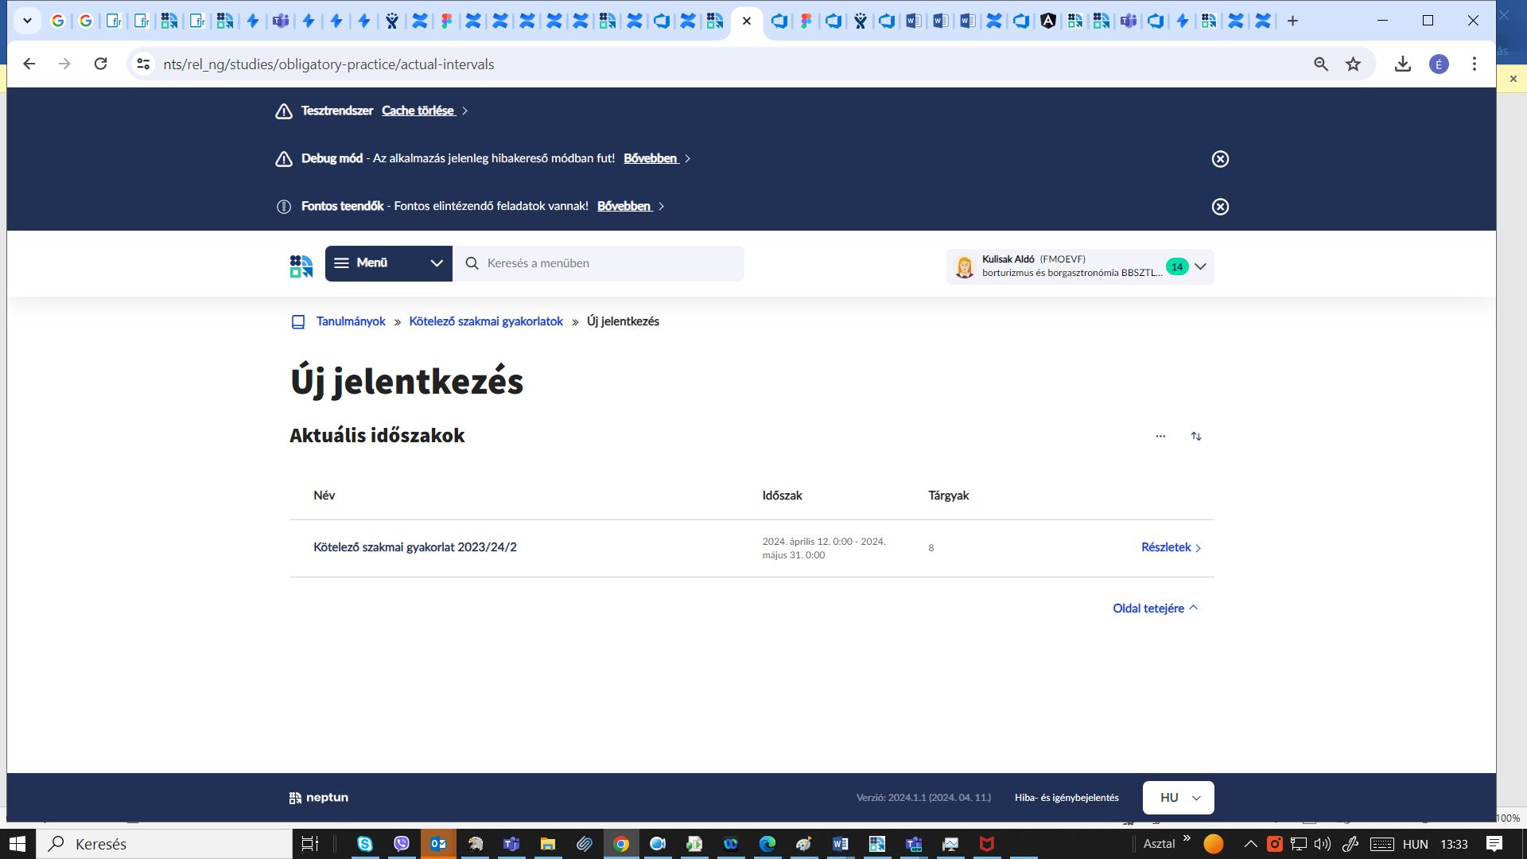
Task: Open the browser tab list dropdown
Action: (27, 21)
